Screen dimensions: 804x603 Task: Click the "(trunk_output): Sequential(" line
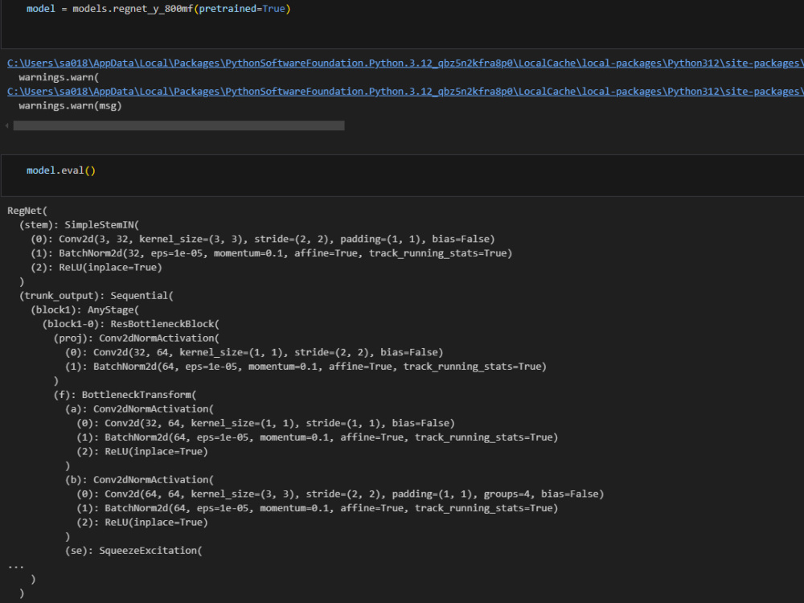tap(96, 295)
